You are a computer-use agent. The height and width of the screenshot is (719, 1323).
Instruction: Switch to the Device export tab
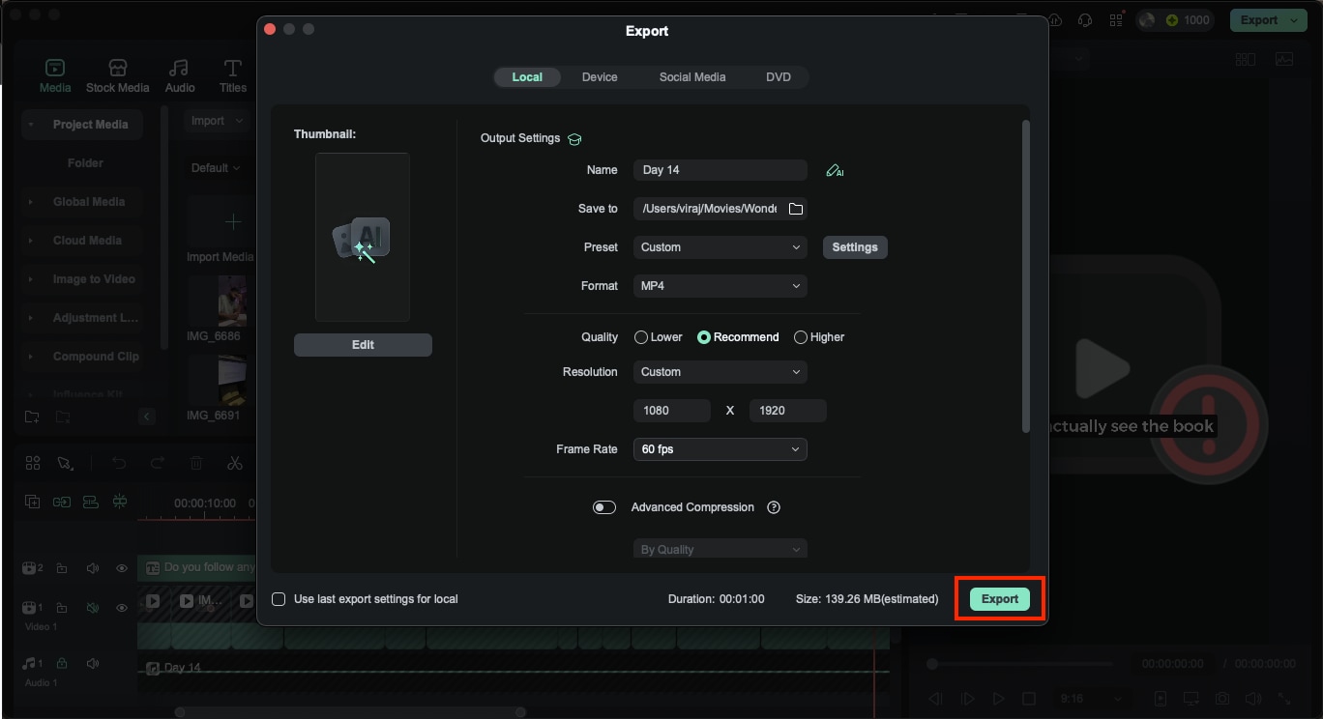tap(600, 77)
